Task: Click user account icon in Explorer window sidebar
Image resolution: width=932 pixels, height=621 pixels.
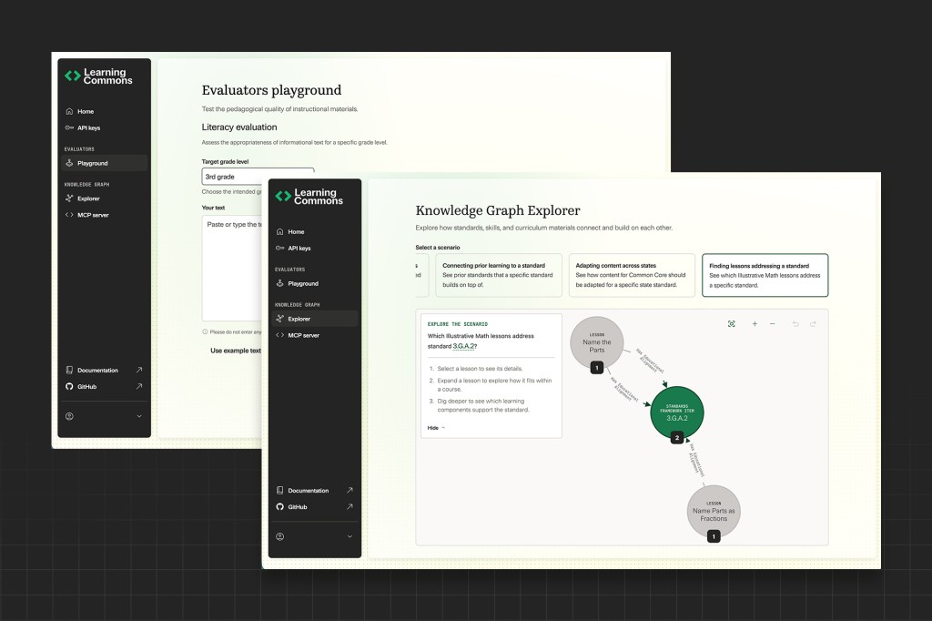Action: point(280,536)
